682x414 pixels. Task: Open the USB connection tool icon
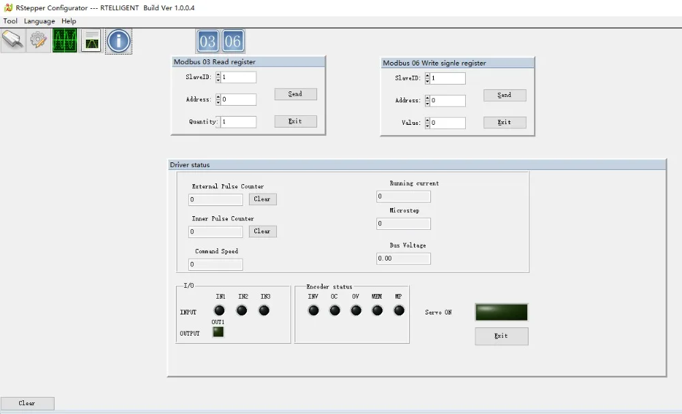pos(13,41)
